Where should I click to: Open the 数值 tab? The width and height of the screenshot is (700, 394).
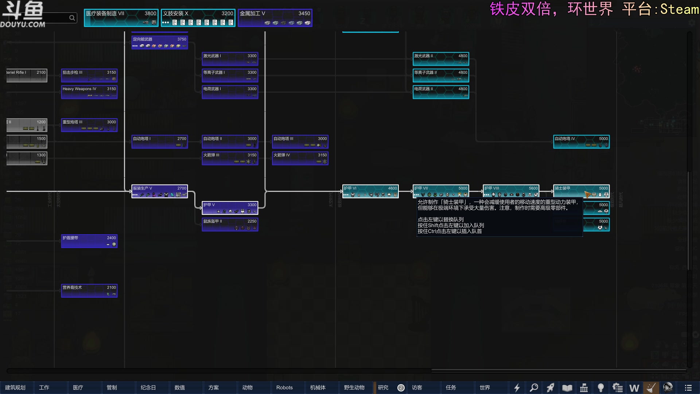(x=186, y=388)
